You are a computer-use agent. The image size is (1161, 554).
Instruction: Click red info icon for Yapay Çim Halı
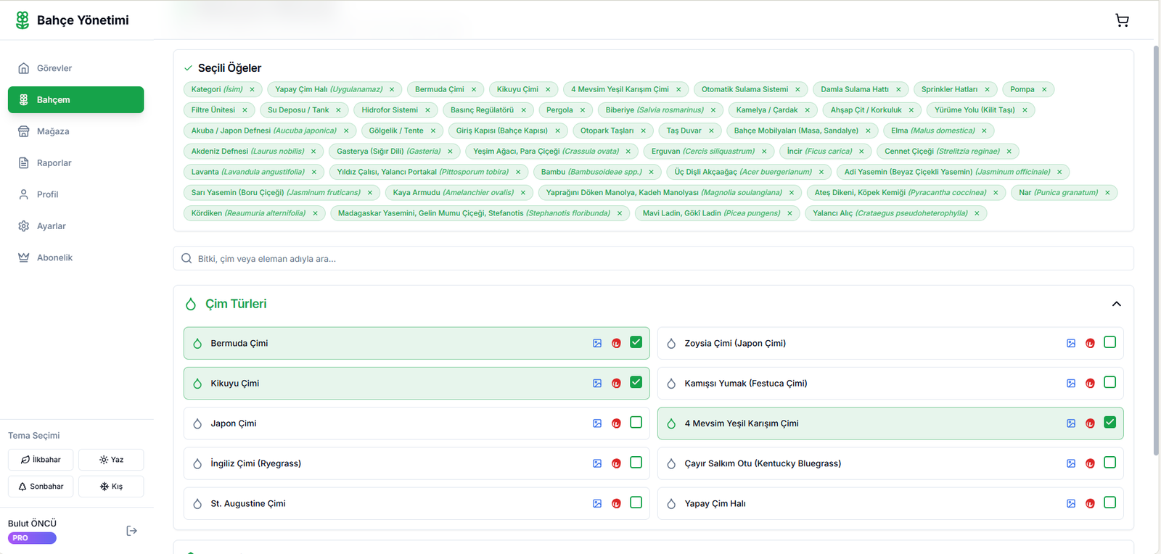coord(1090,504)
